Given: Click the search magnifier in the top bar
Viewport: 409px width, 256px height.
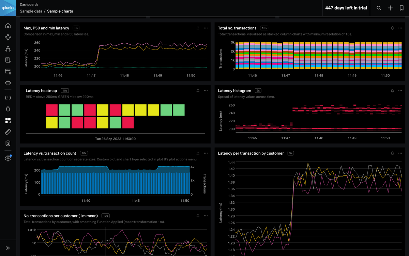Looking at the screenshot, I should pyautogui.click(x=379, y=8).
